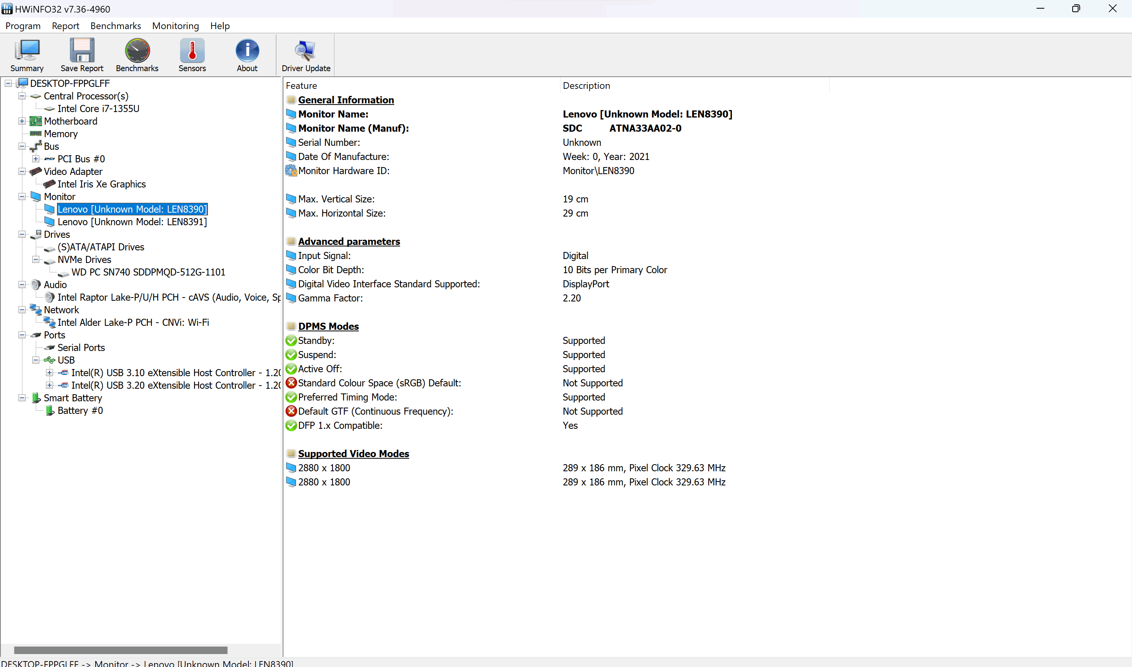Screen dimensions: 1132x667
Task: Click the Intel Iris Xe Graphics card icon
Action: [x=50, y=184]
